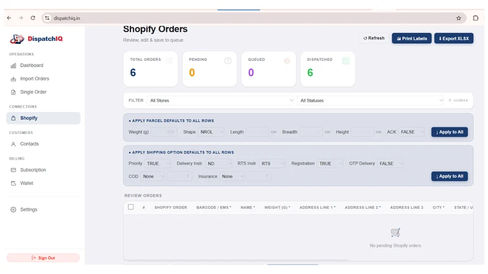
Task: Click the Print Labels button
Action: click(411, 38)
